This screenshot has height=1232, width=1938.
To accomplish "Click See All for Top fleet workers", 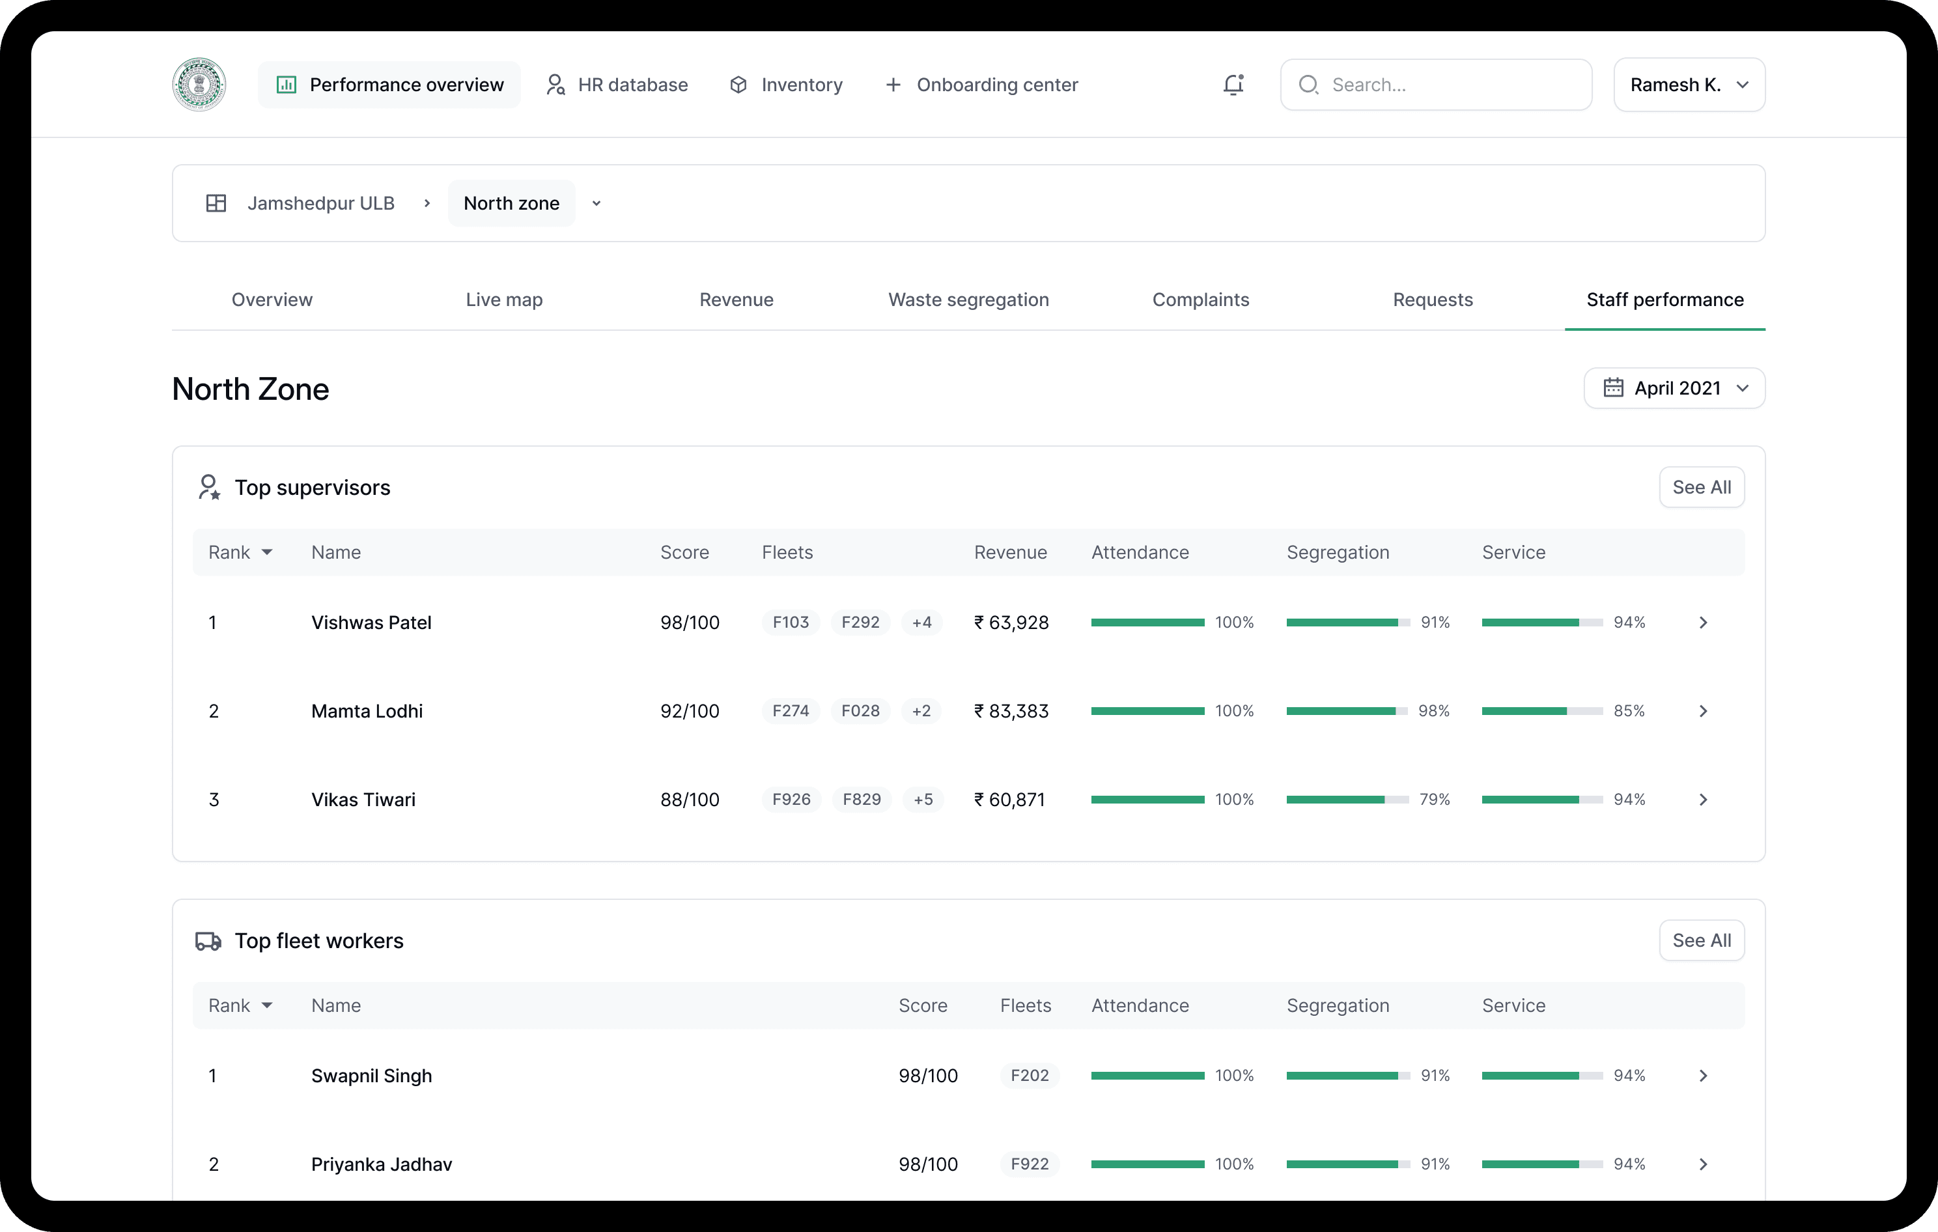I will (1700, 941).
